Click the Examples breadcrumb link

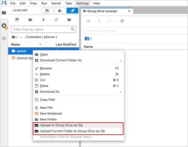tap(34, 37)
